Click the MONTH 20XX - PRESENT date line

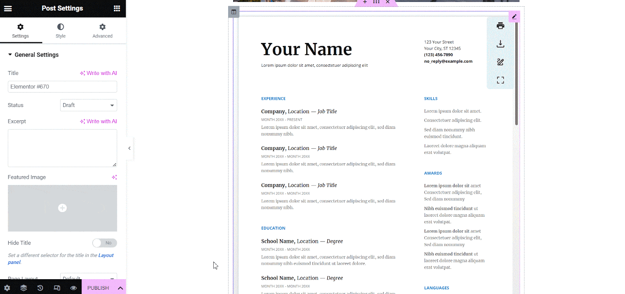[282, 120]
